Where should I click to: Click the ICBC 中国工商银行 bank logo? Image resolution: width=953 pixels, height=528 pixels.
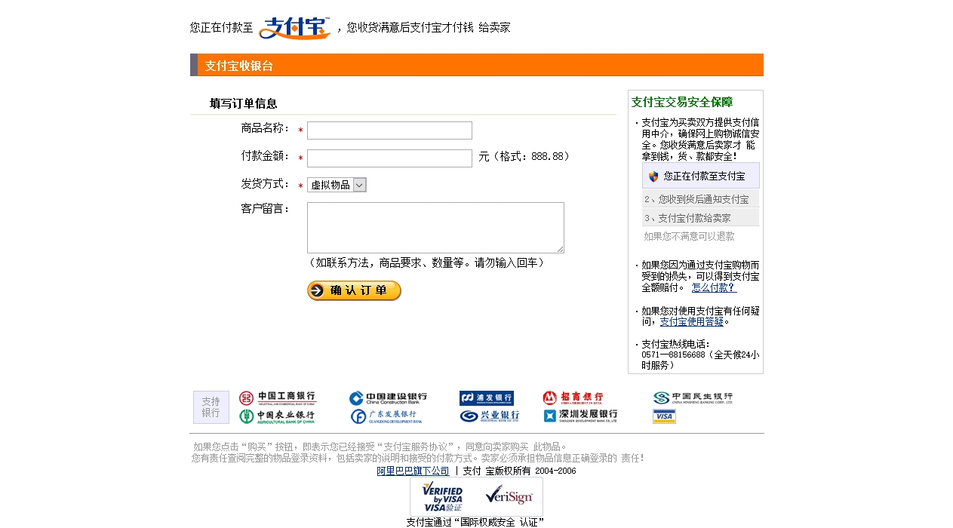[x=278, y=398]
